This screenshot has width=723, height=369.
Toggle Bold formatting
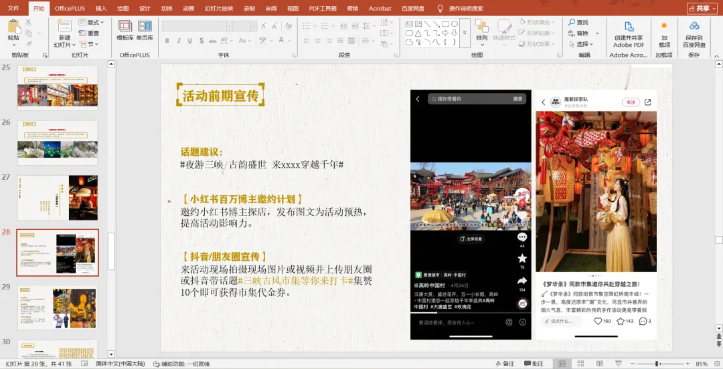coord(167,41)
